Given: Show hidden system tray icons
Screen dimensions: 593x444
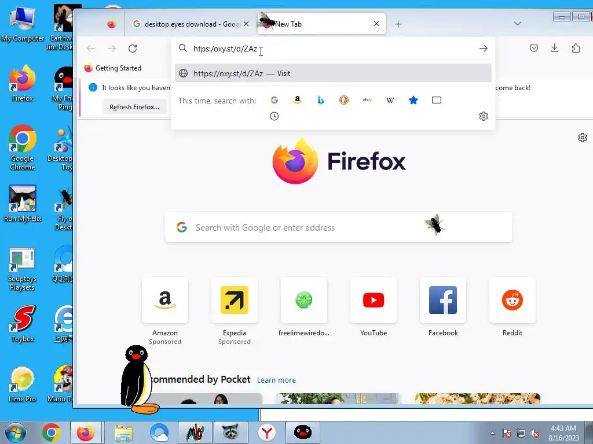Looking at the screenshot, I should pos(492,433).
